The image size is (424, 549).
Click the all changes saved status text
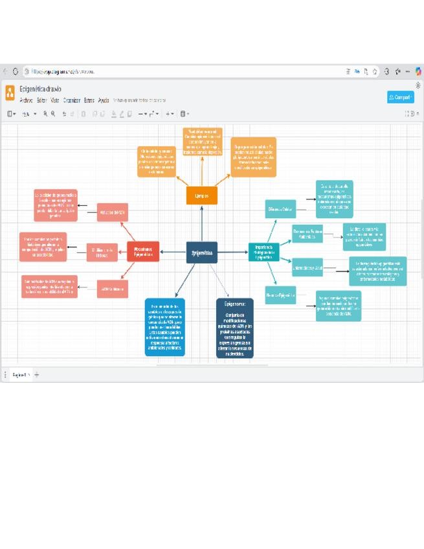click(139, 100)
